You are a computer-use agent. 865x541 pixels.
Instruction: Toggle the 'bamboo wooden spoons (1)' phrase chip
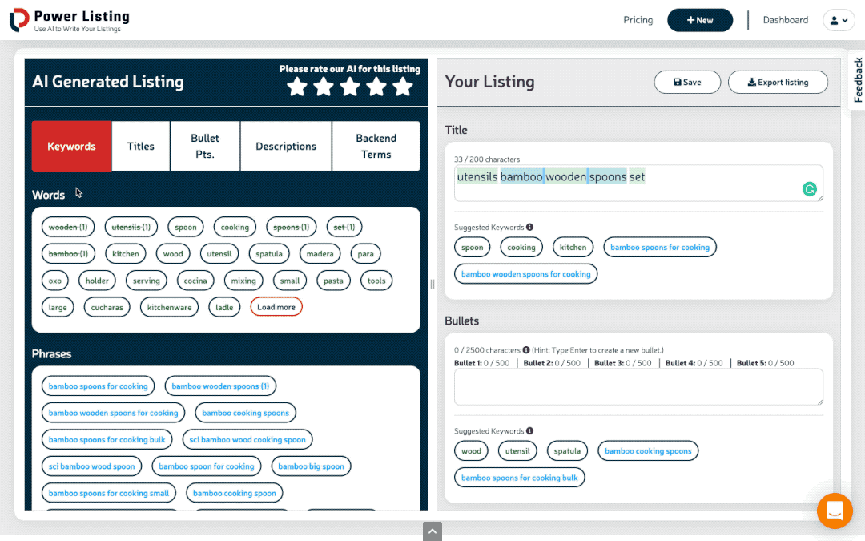[x=219, y=386]
